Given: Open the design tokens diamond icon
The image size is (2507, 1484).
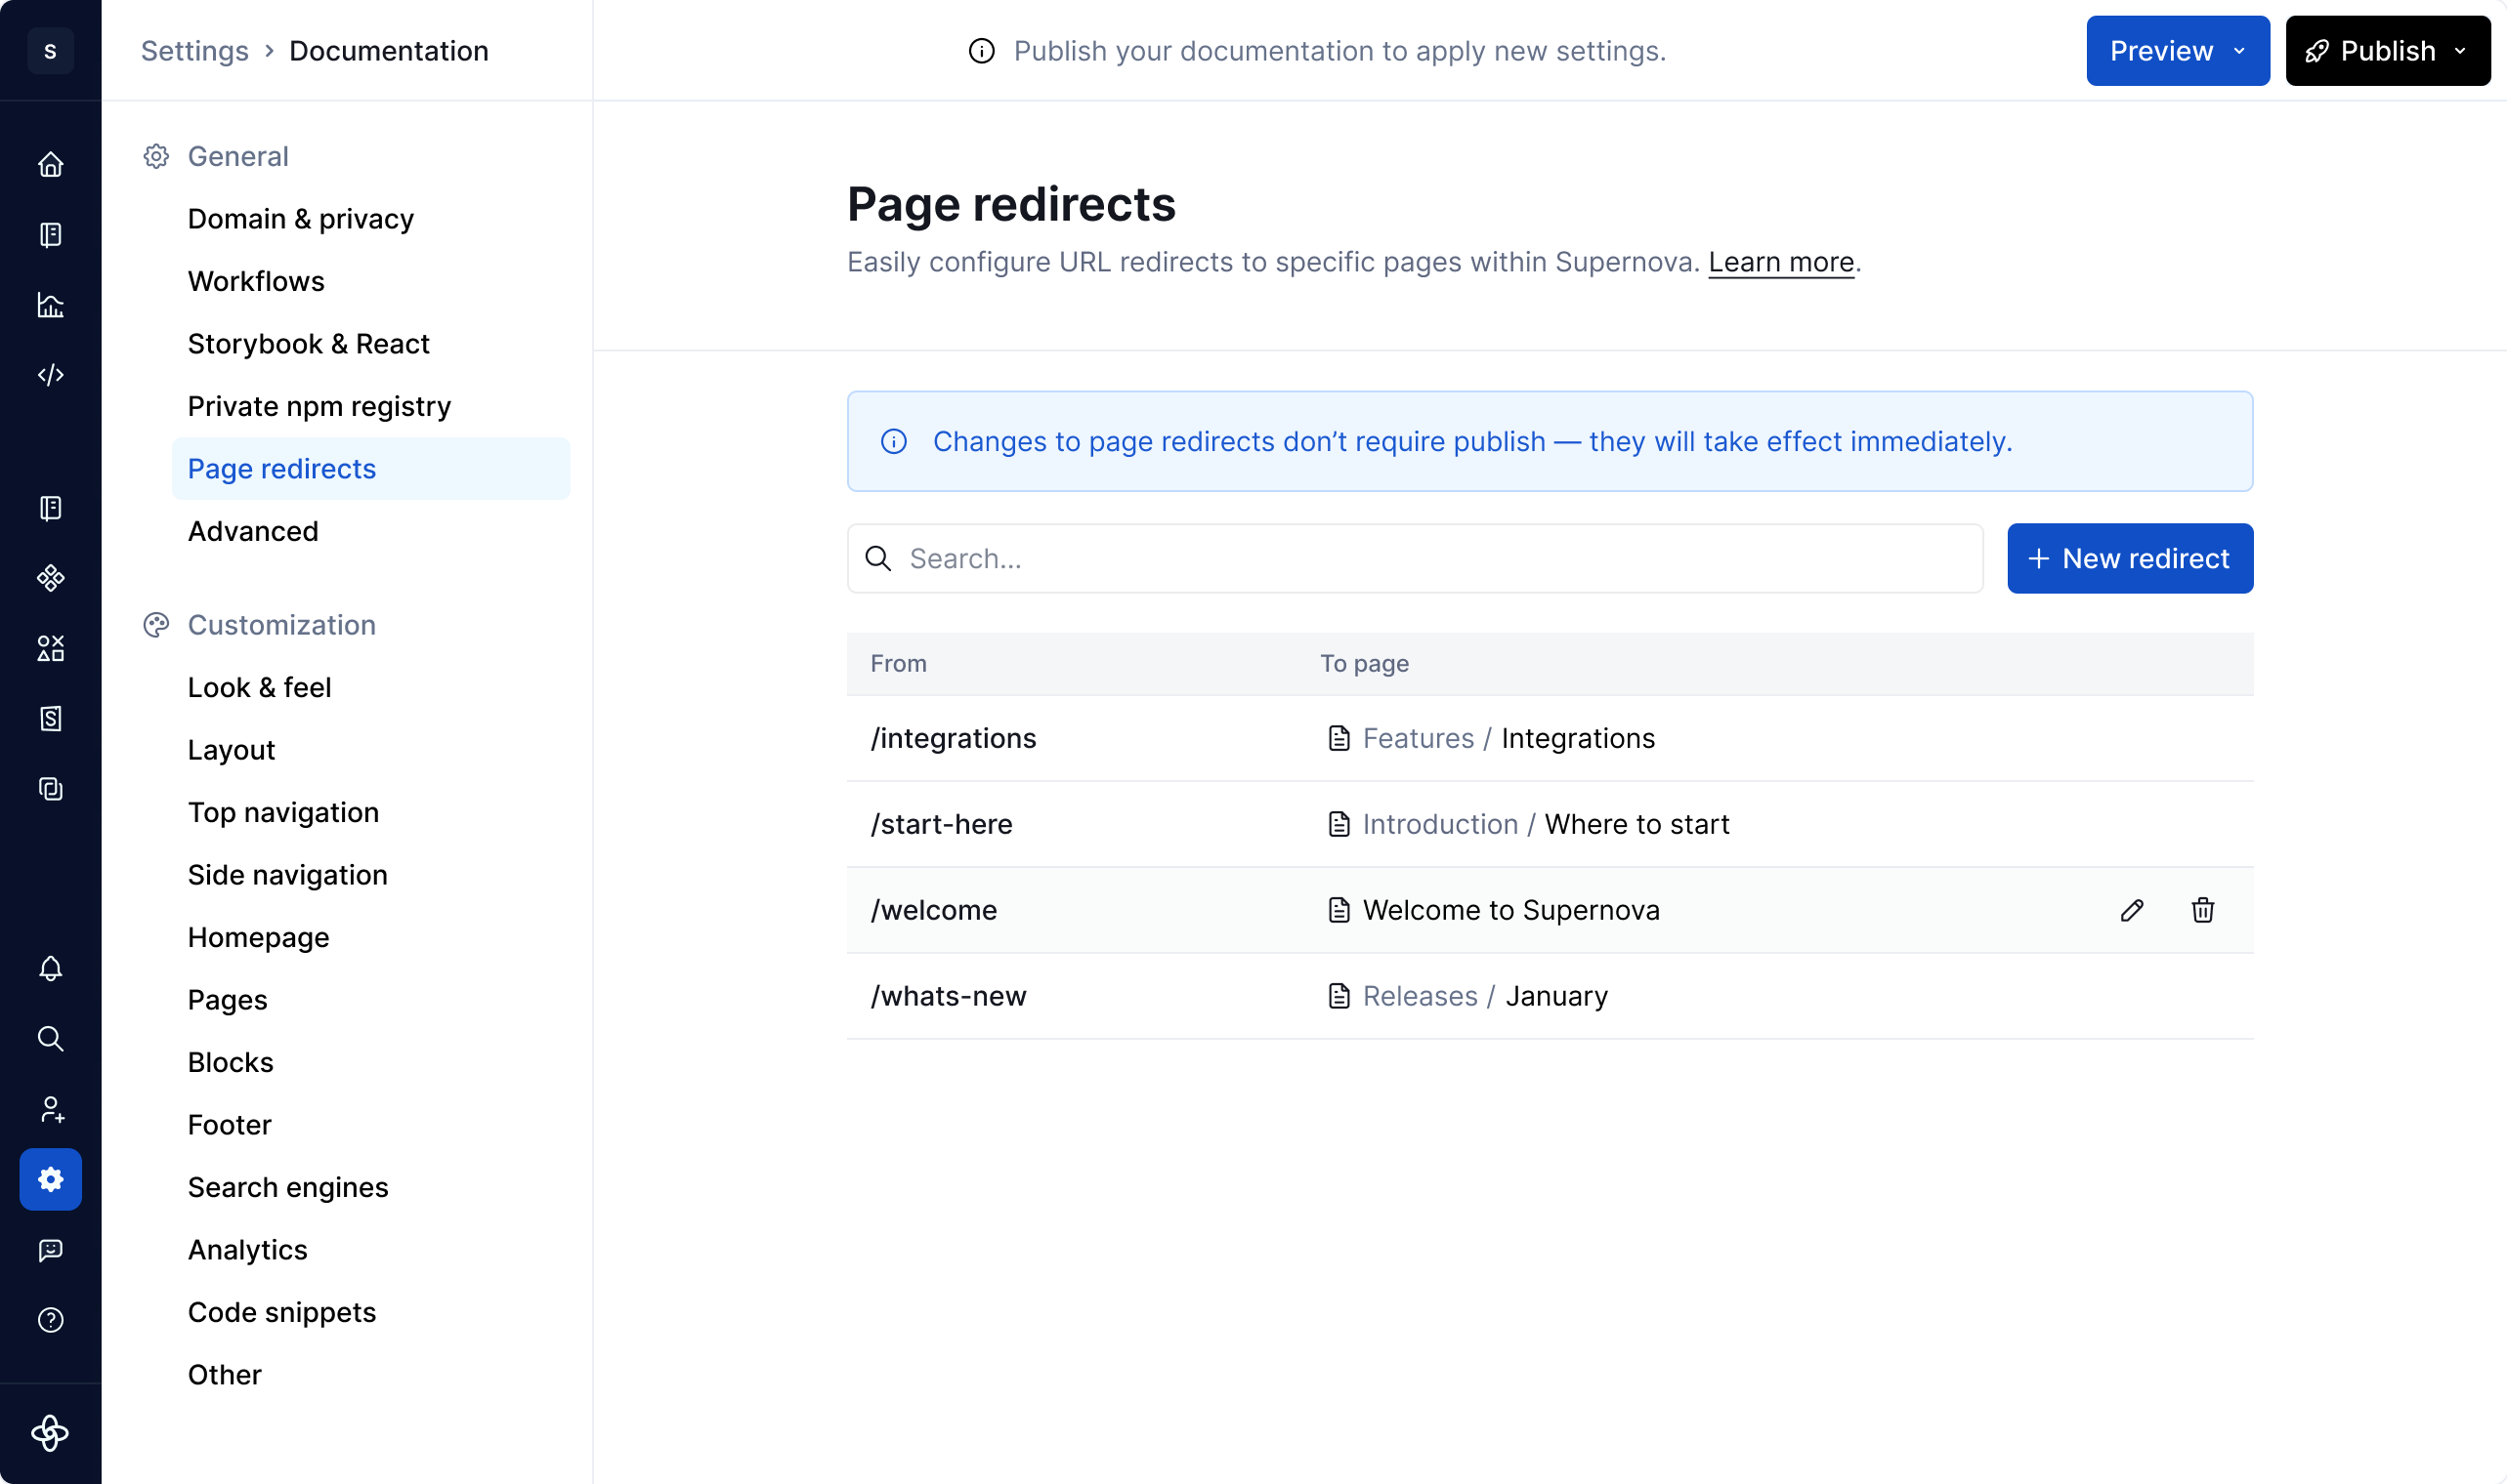Looking at the screenshot, I should coord(50,577).
